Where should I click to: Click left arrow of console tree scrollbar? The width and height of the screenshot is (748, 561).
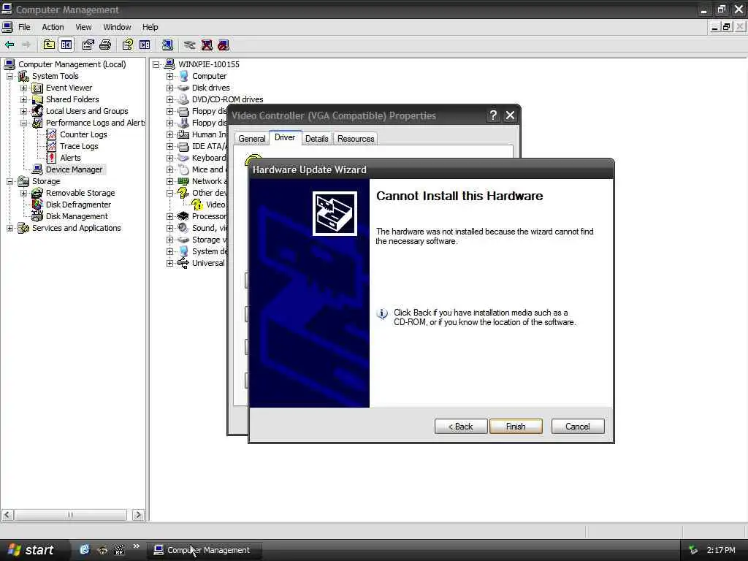click(x=7, y=515)
